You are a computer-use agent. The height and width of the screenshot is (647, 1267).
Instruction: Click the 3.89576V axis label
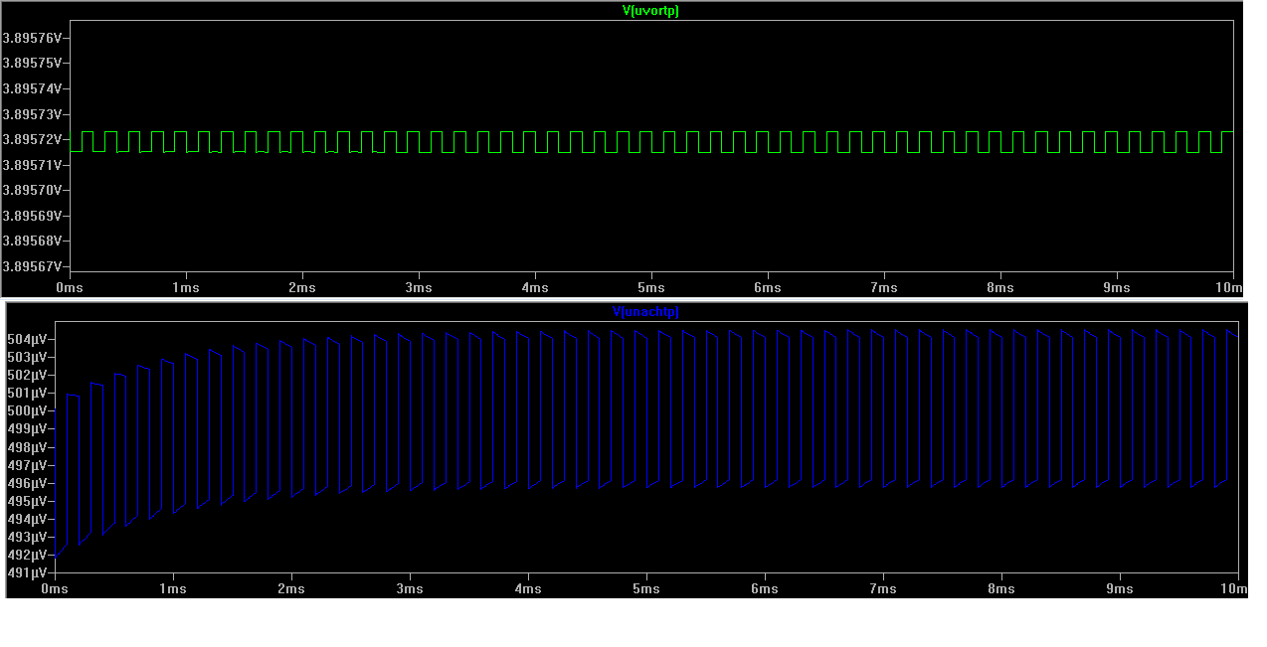click(x=33, y=38)
